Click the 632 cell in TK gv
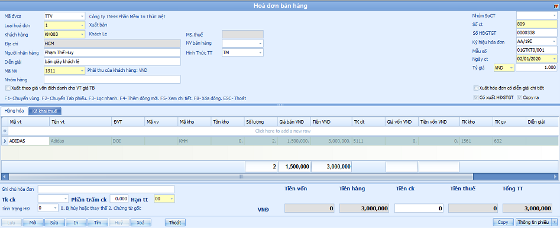560x228 pixels. (x=509, y=141)
